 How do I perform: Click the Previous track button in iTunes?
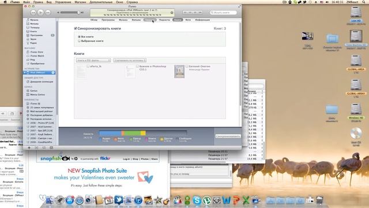[33, 12]
